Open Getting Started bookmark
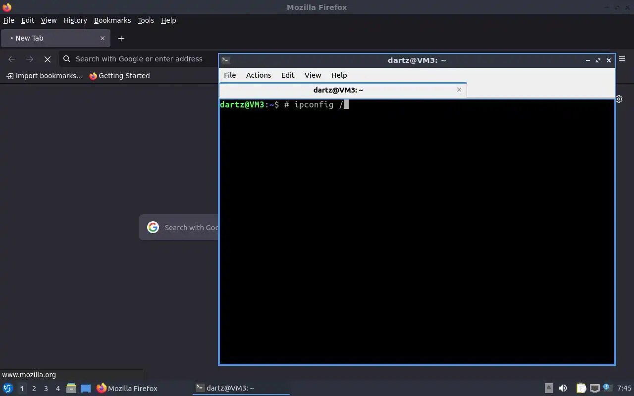634x396 pixels. 119,76
